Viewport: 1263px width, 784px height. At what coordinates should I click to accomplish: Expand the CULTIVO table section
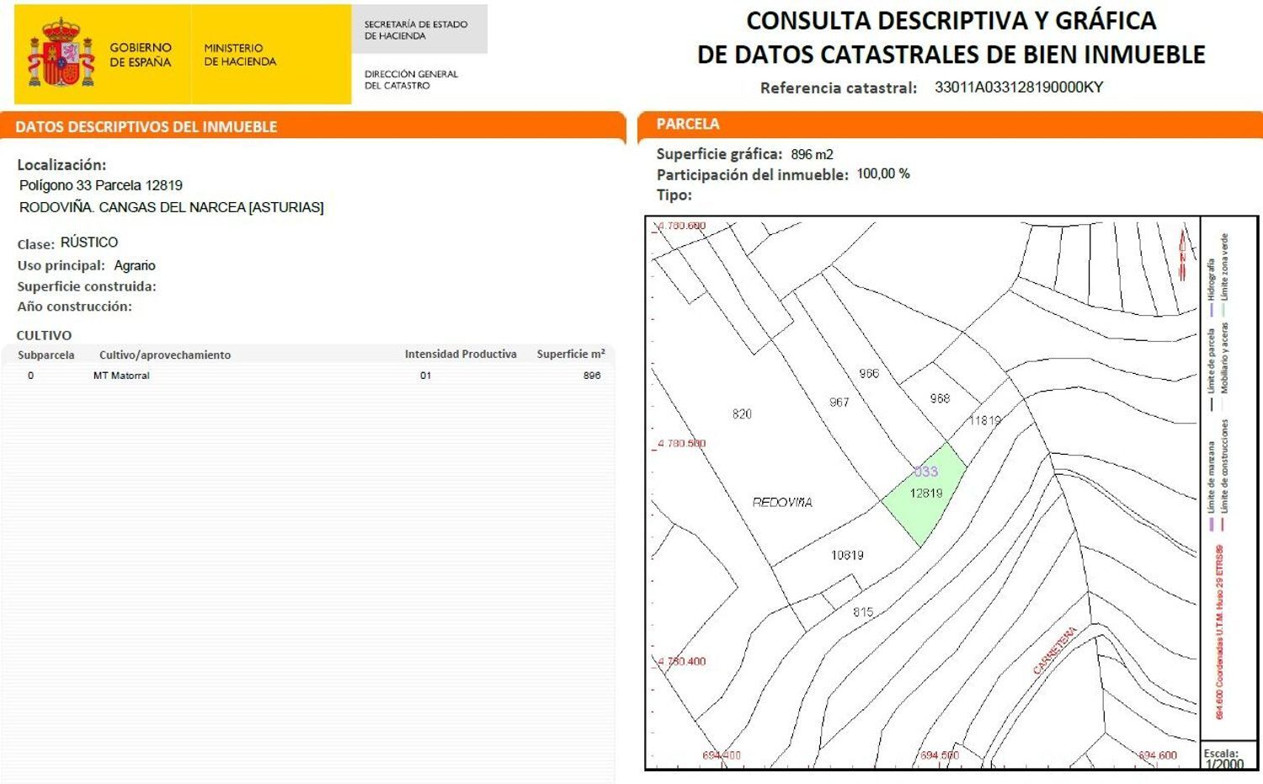[x=44, y=335]
